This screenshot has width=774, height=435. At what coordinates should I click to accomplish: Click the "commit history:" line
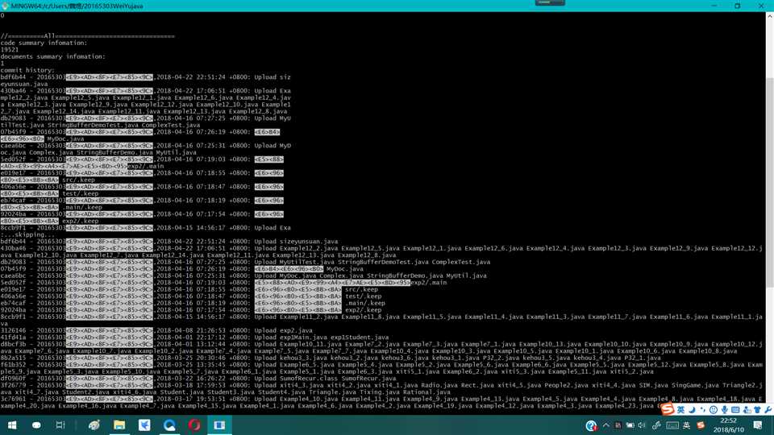pyautogui.click(x=27, y=71)
